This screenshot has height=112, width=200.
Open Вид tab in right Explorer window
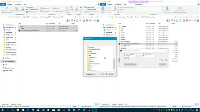point(125,4)
